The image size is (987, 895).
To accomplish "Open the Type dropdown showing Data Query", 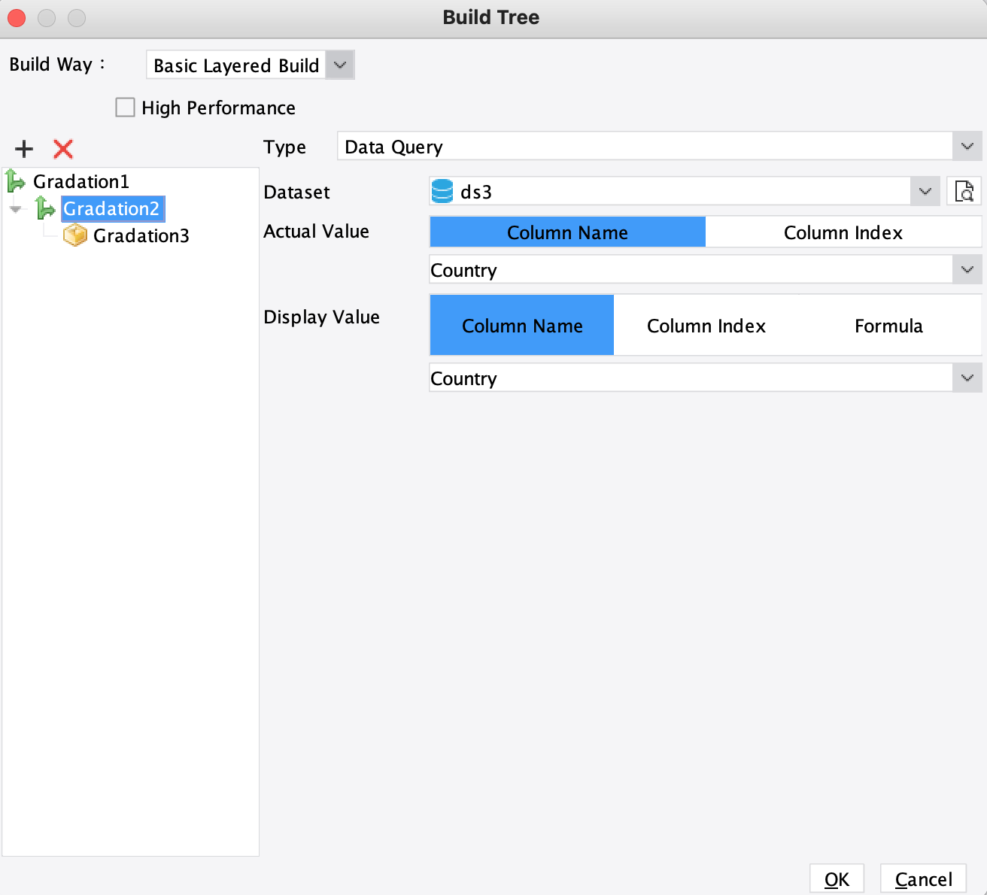I will pyautogui.click(x=967, y=146).
